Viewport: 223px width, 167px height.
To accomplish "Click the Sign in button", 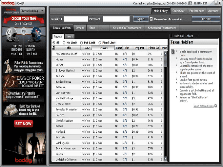I will pyautogui.click(x=141, y=19).
